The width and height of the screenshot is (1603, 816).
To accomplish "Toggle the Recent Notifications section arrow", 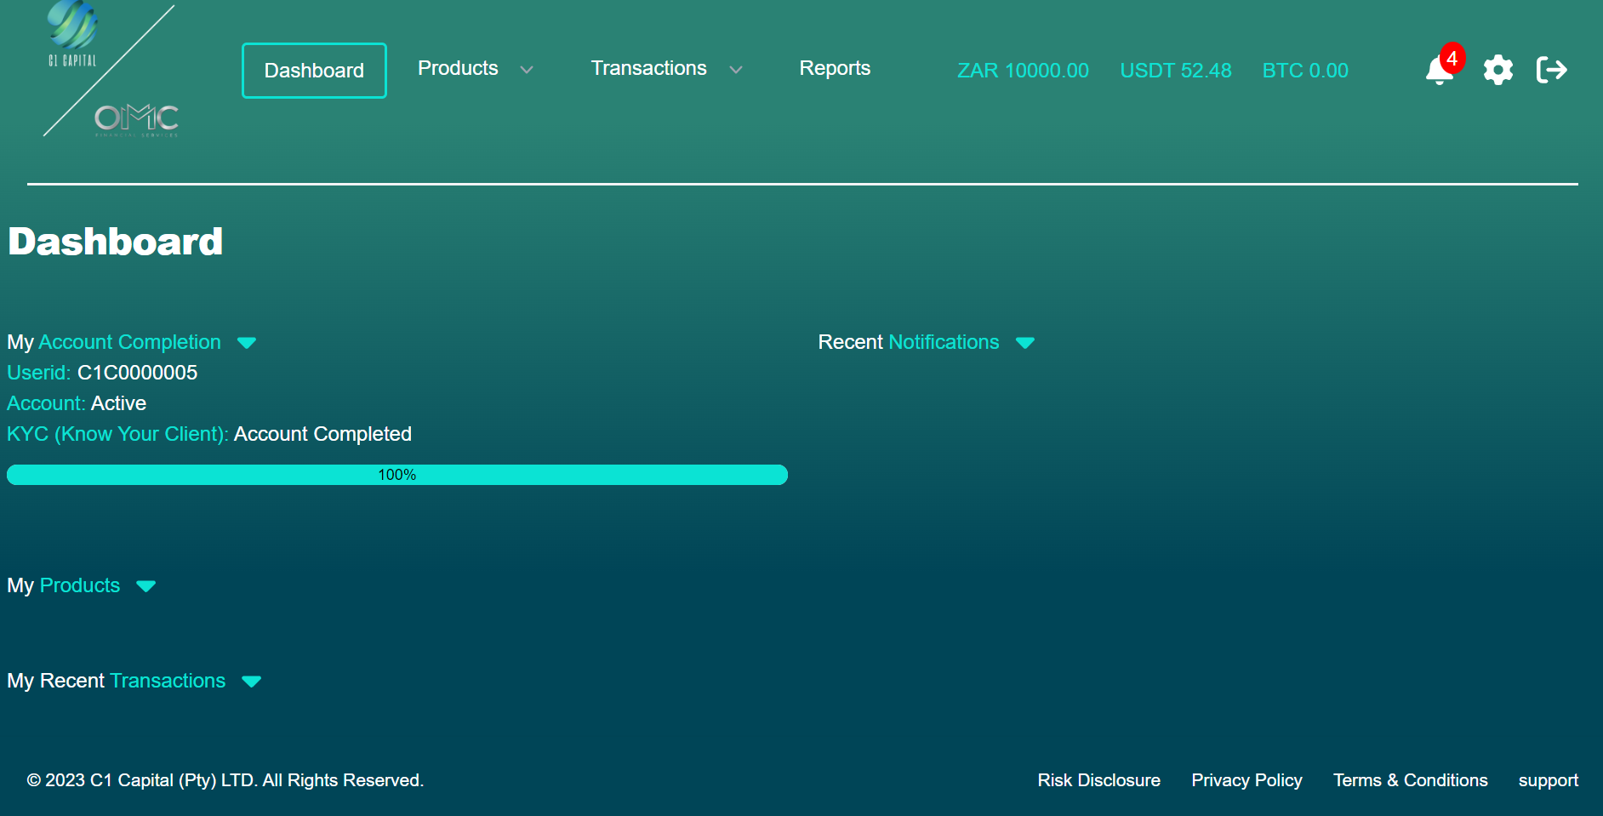I will tap(1025, 343).
